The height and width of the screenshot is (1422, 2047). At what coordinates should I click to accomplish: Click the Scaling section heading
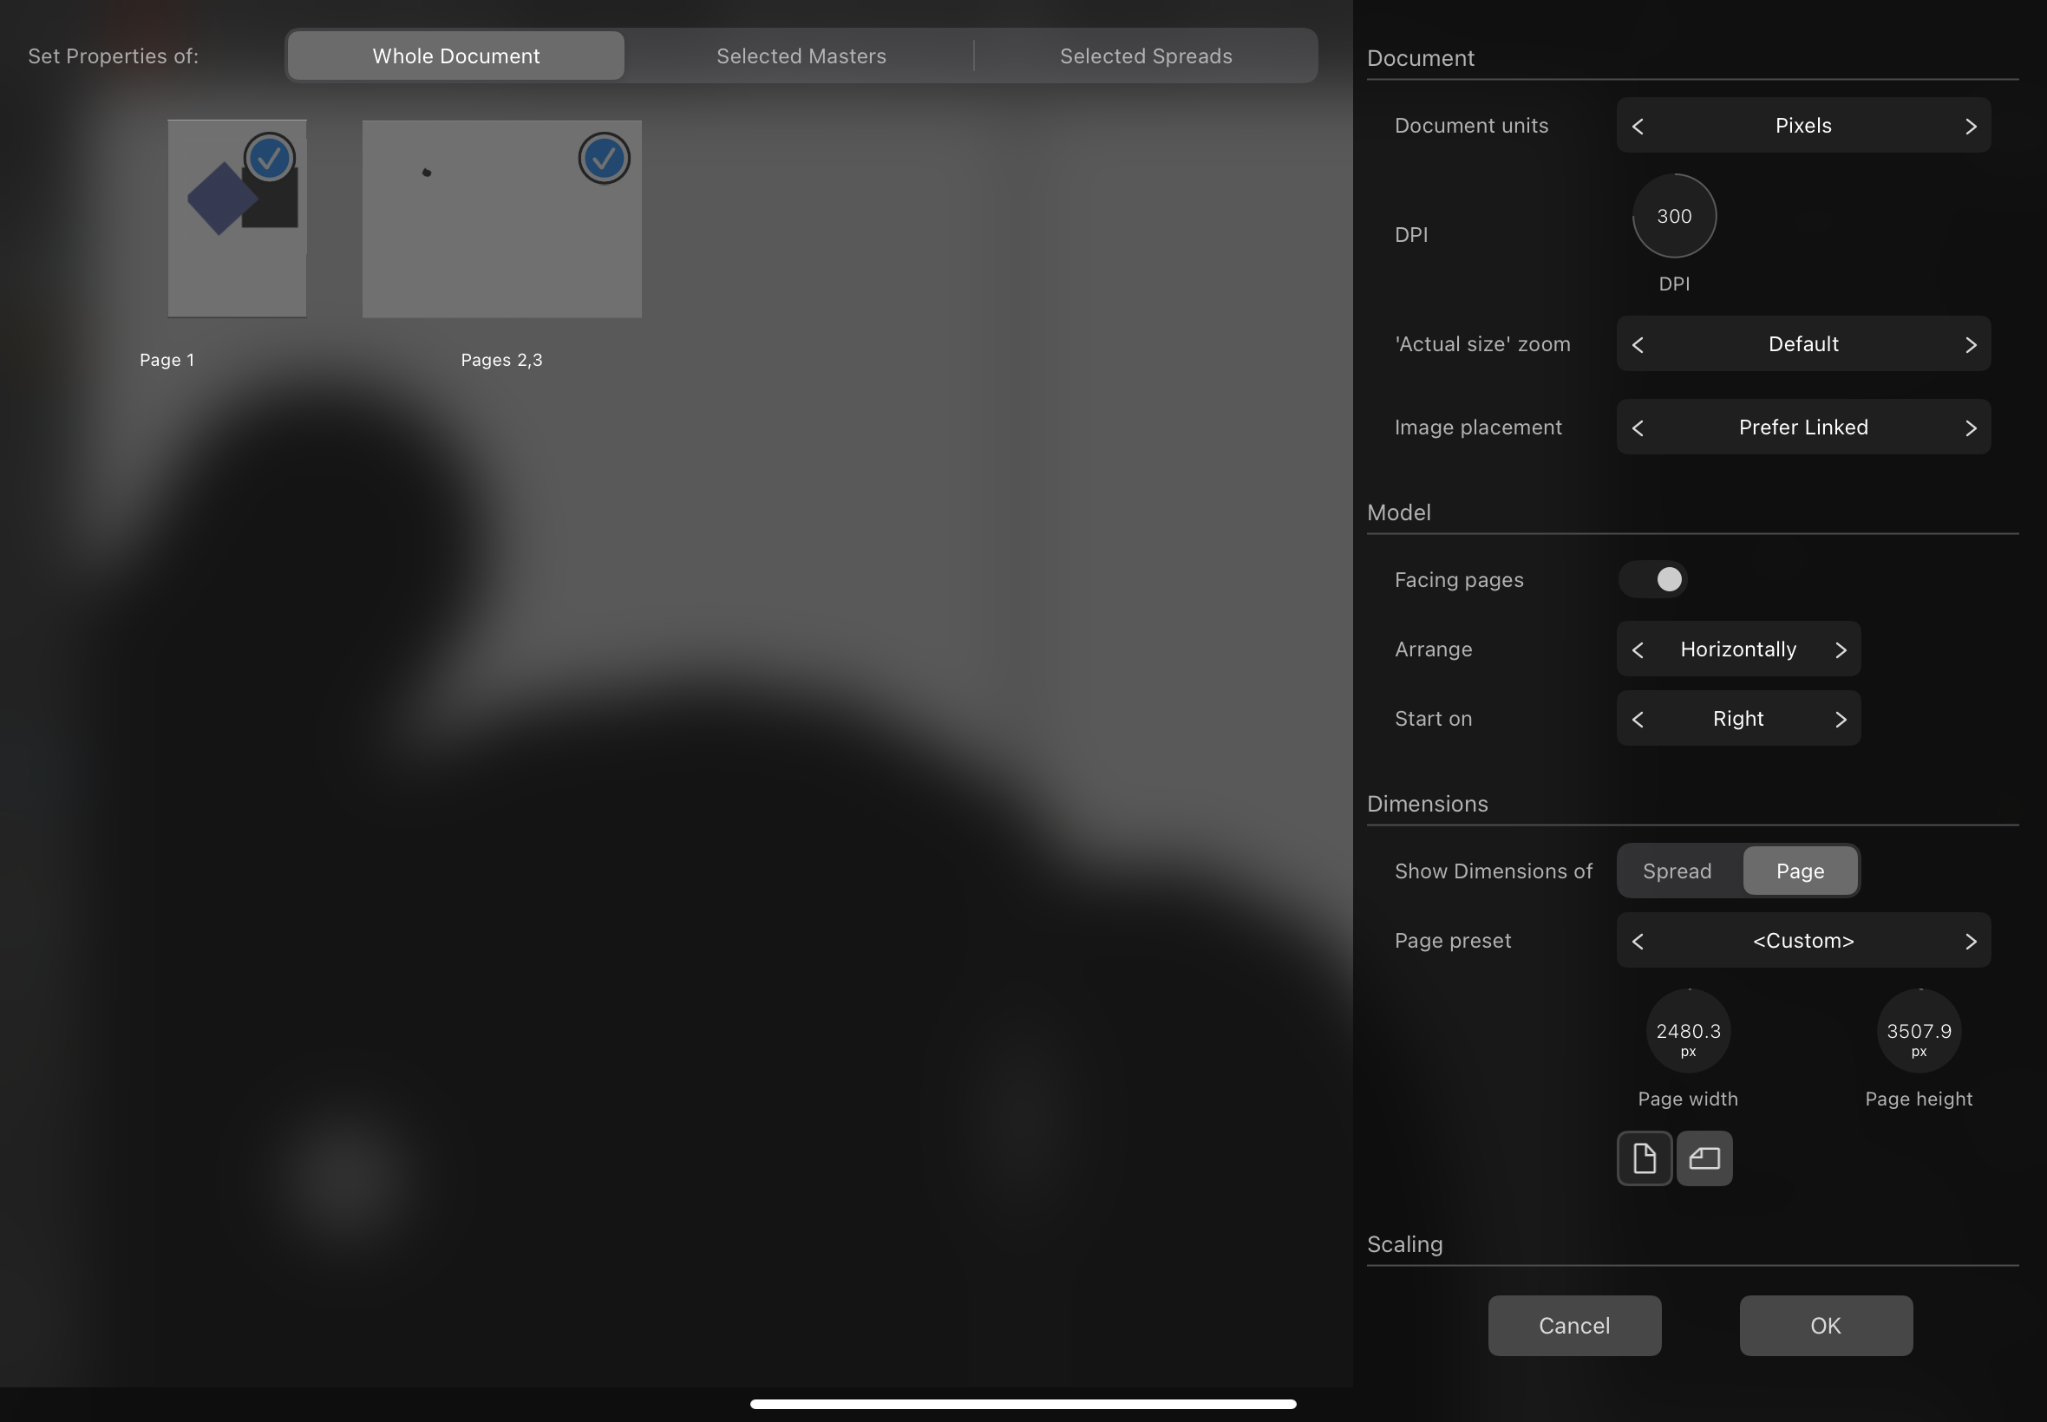click(1405, 1245)
